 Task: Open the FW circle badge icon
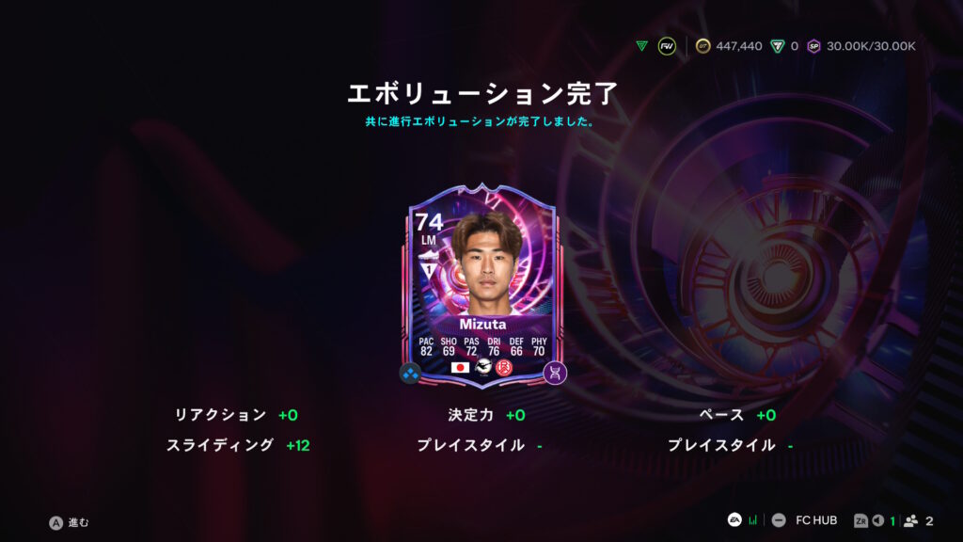pyautogui.click(x=667, y=46)
